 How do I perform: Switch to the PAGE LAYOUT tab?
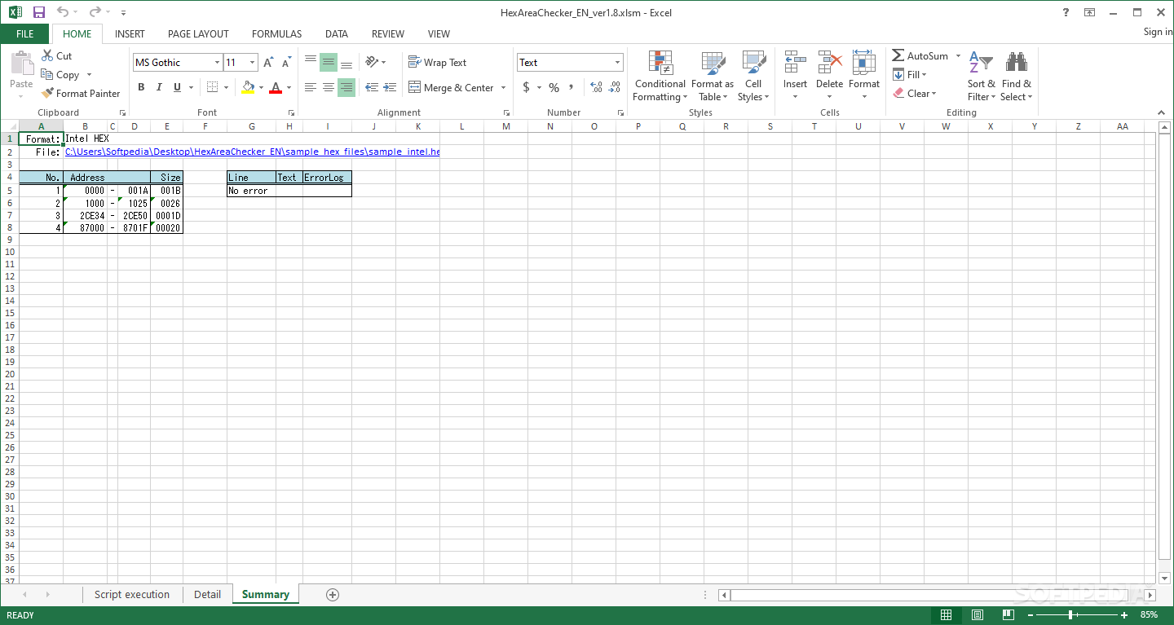(198, 34)
